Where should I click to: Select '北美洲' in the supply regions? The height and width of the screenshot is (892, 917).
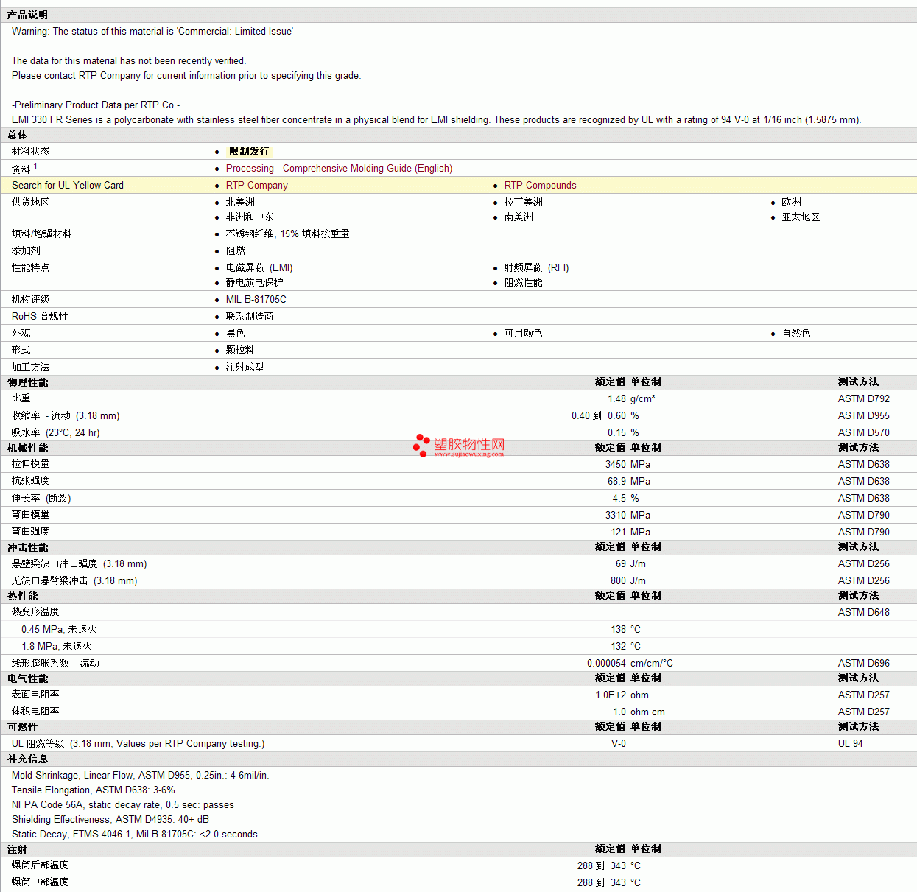point(240,202)
